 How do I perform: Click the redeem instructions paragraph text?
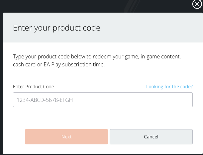(97, 60)
